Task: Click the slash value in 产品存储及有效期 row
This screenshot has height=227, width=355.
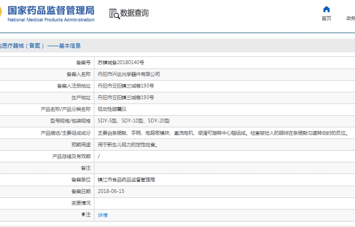Action: pos(99,157)
